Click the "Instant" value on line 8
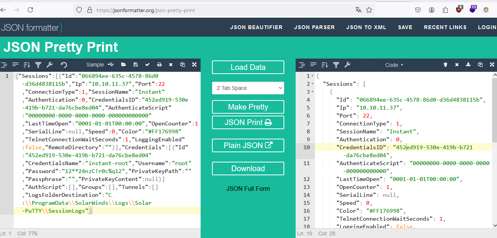Viewport: 497px width, 238px height. (x=401, y=131)
